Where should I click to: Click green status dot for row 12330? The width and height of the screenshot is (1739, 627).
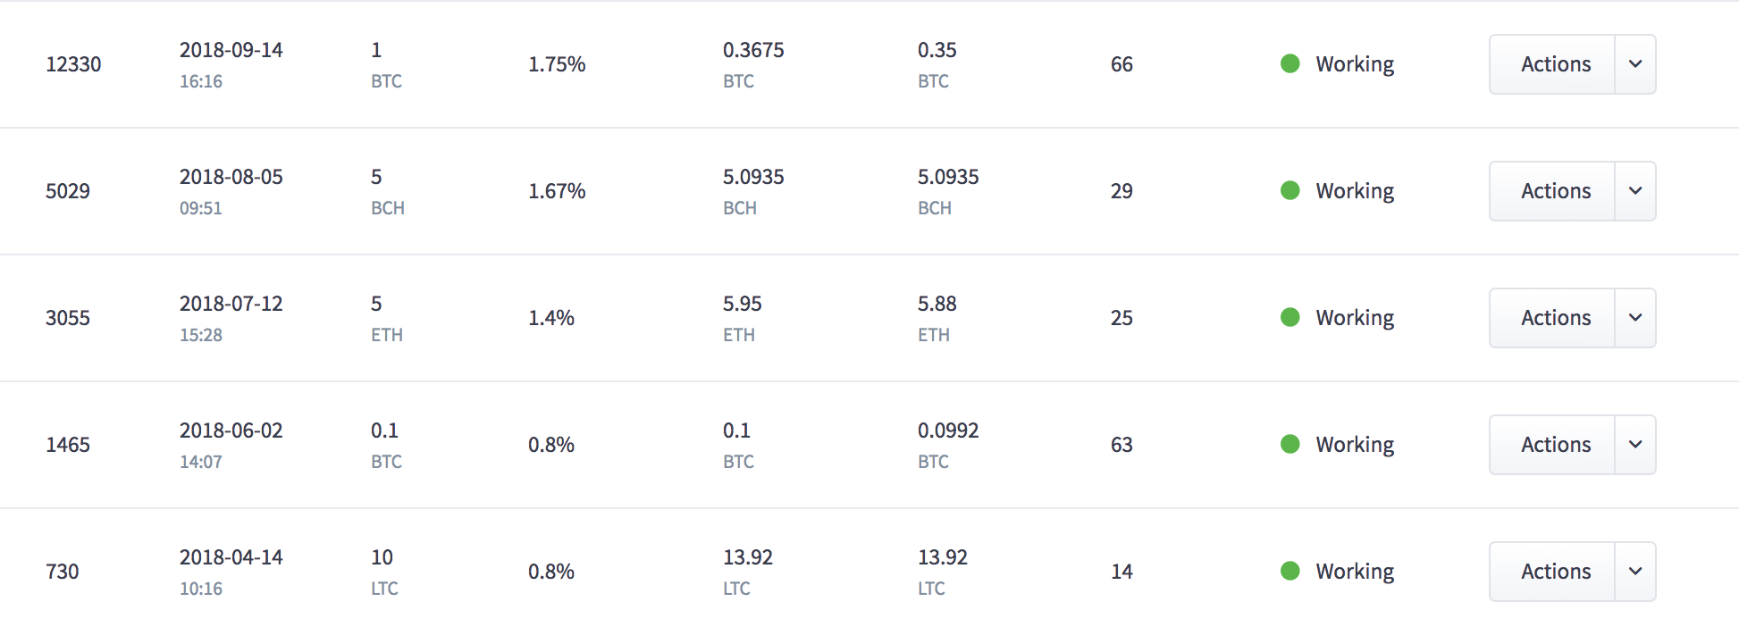click(x=1290, y=63)
